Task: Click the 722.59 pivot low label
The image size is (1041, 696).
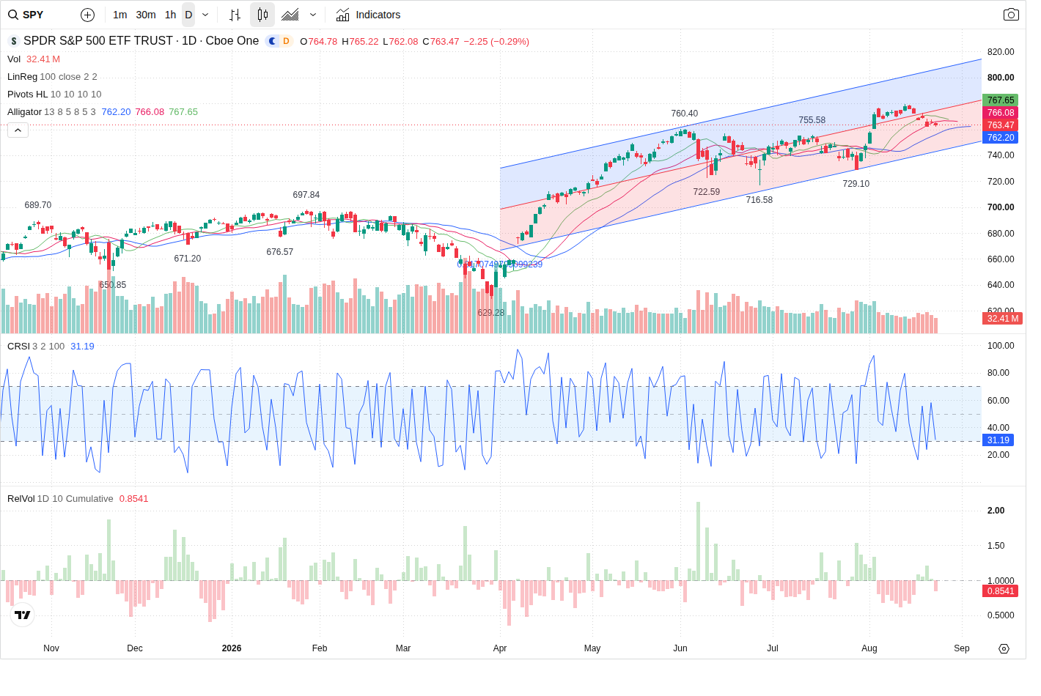Action: [707, 192]
